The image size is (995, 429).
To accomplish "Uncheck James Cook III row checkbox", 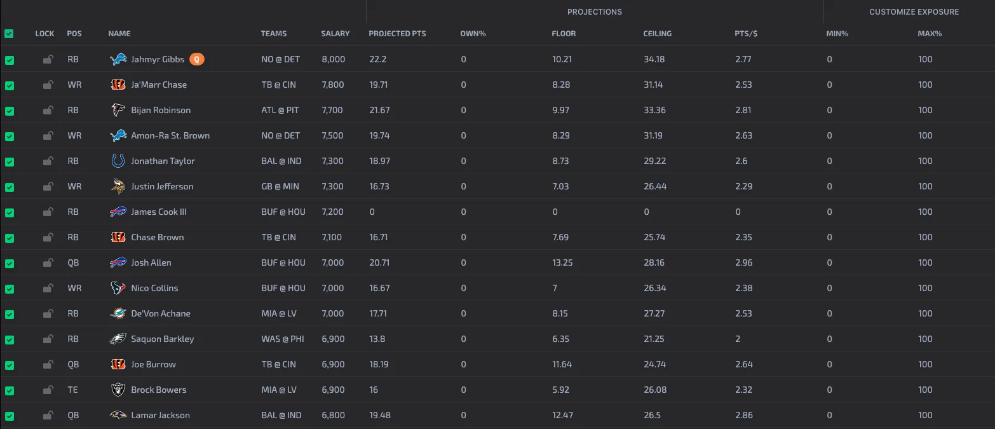I will click(10, 212).
